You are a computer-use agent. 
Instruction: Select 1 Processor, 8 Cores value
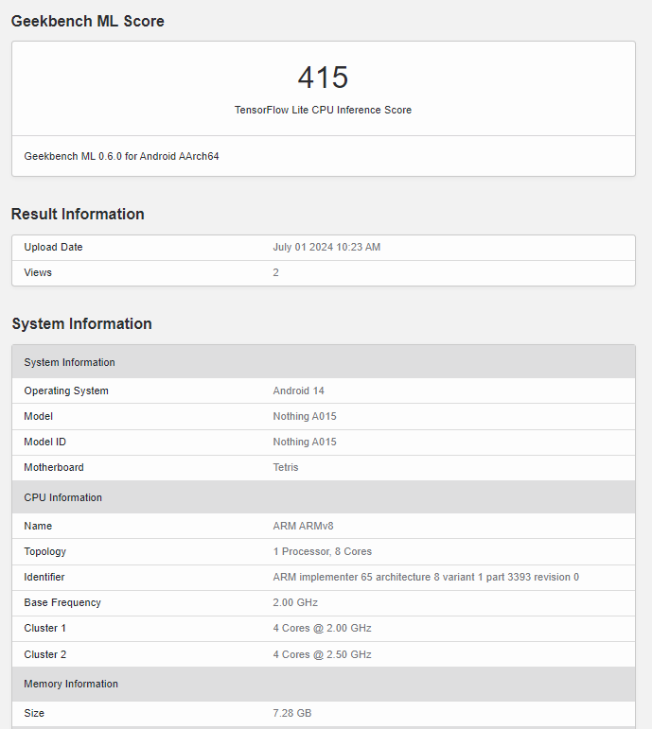(x=323, y=552)
